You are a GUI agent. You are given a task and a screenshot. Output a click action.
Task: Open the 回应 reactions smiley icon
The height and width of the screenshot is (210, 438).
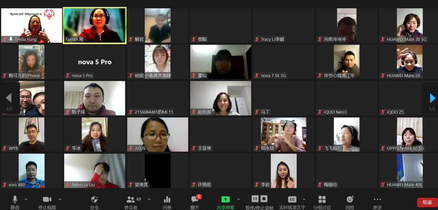click(350, 199)
